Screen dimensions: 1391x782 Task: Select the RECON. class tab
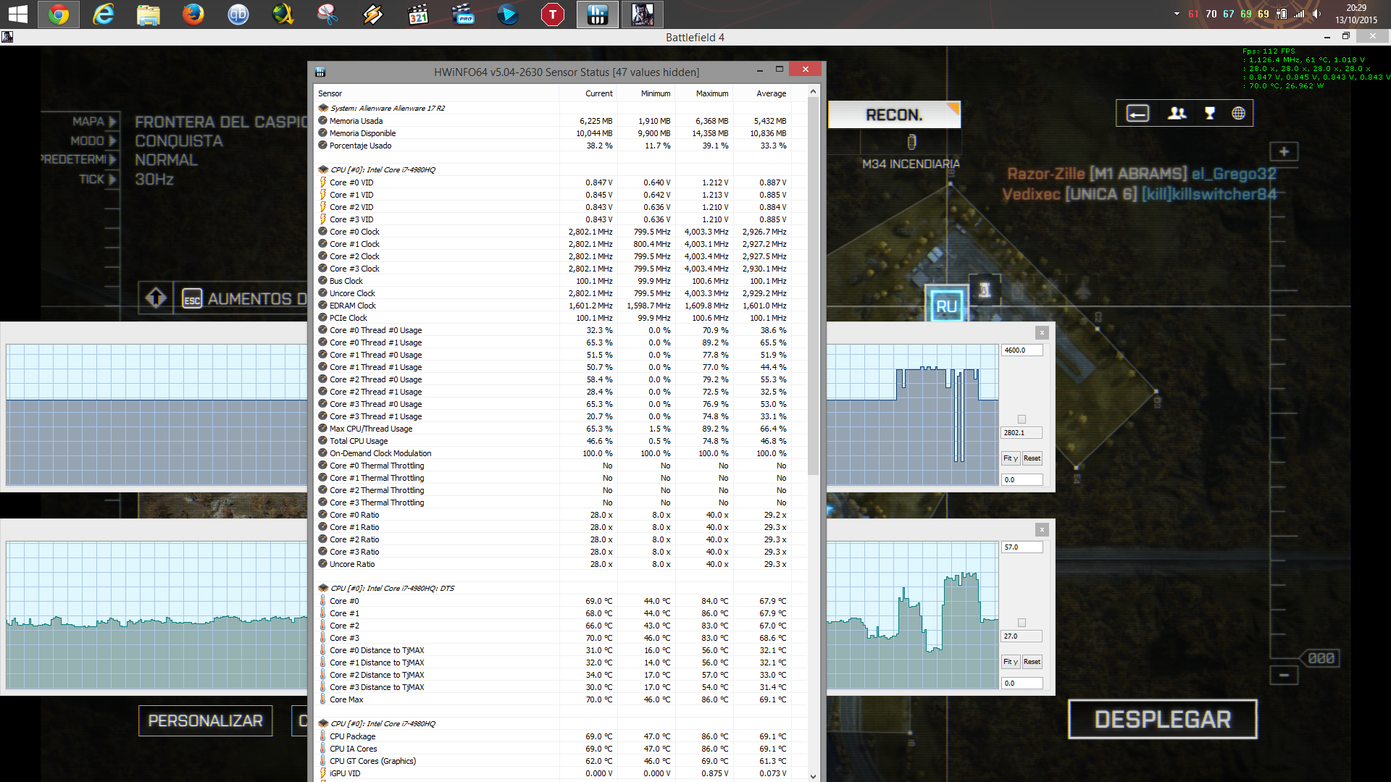tap(894, 114)
